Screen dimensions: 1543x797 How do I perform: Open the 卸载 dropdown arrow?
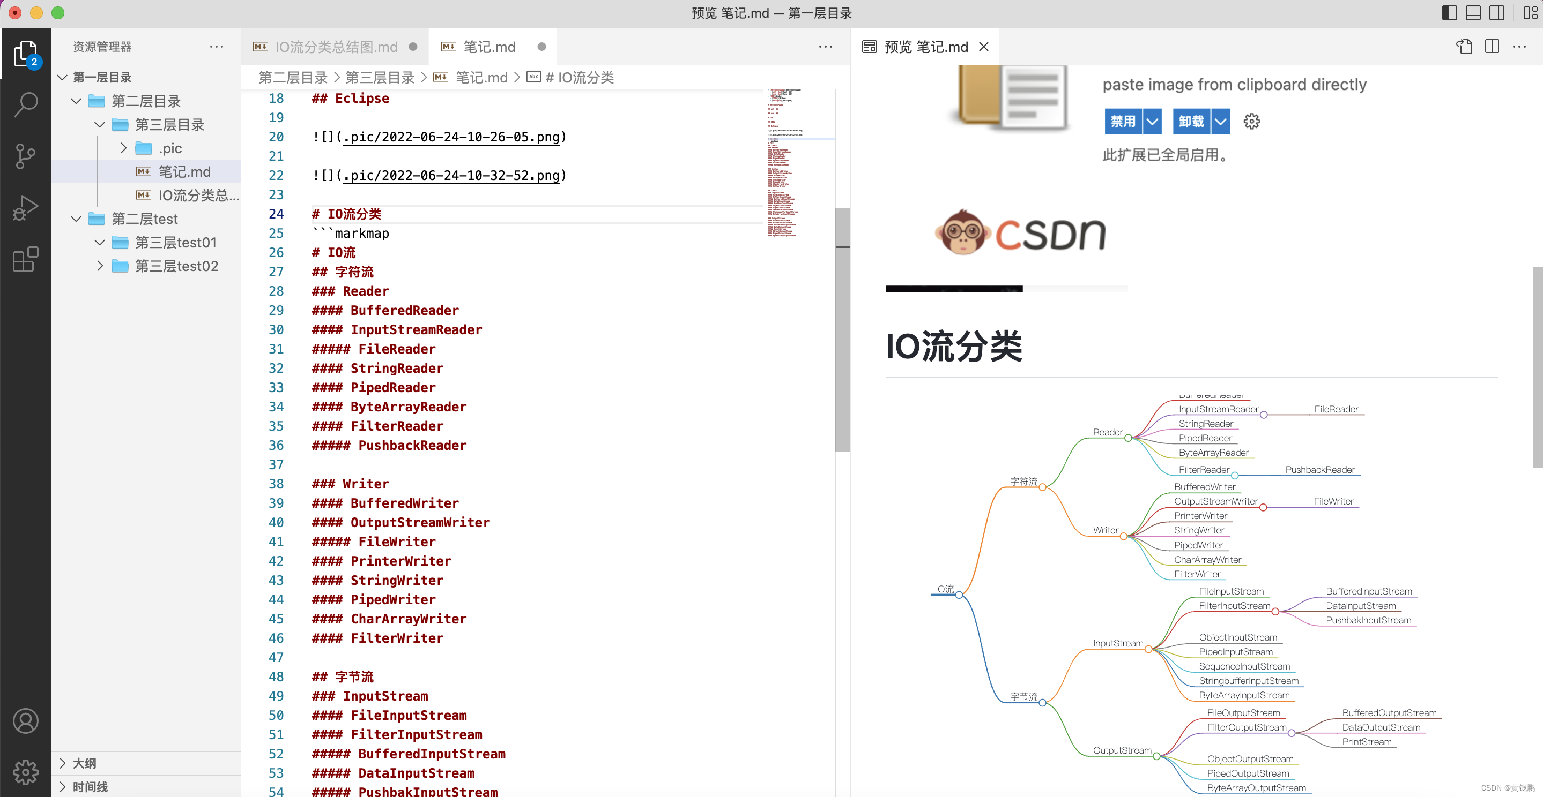click(x=1221, y=121)
